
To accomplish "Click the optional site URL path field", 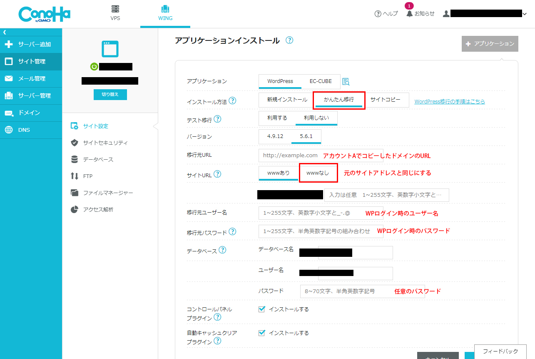I will point(387,195).
